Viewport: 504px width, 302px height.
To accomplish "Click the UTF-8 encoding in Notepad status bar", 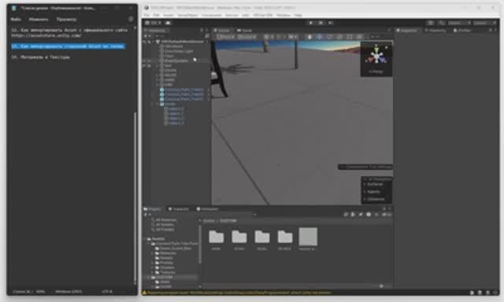I will click(x=107, y=292).
